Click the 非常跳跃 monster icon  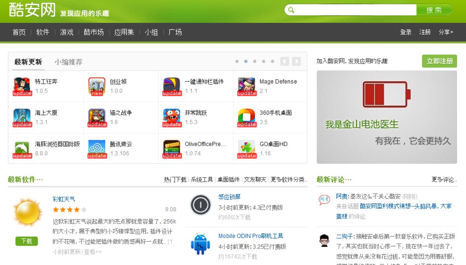(172, 117)
